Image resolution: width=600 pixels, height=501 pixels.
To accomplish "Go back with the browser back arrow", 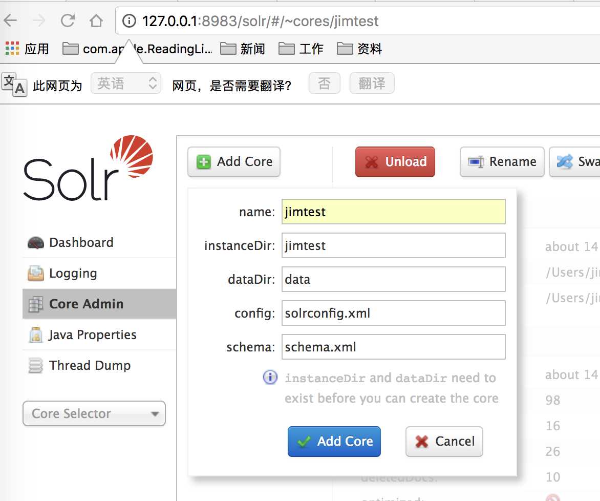I will tap(11, 20).
